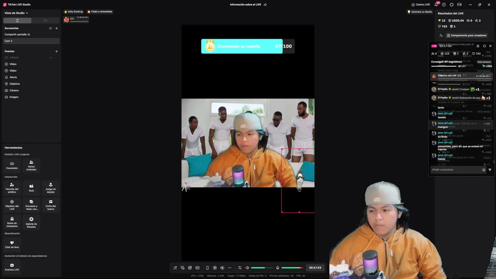Open the Varios invitados tool
The image size is (496, 279).
coord(31,166)
